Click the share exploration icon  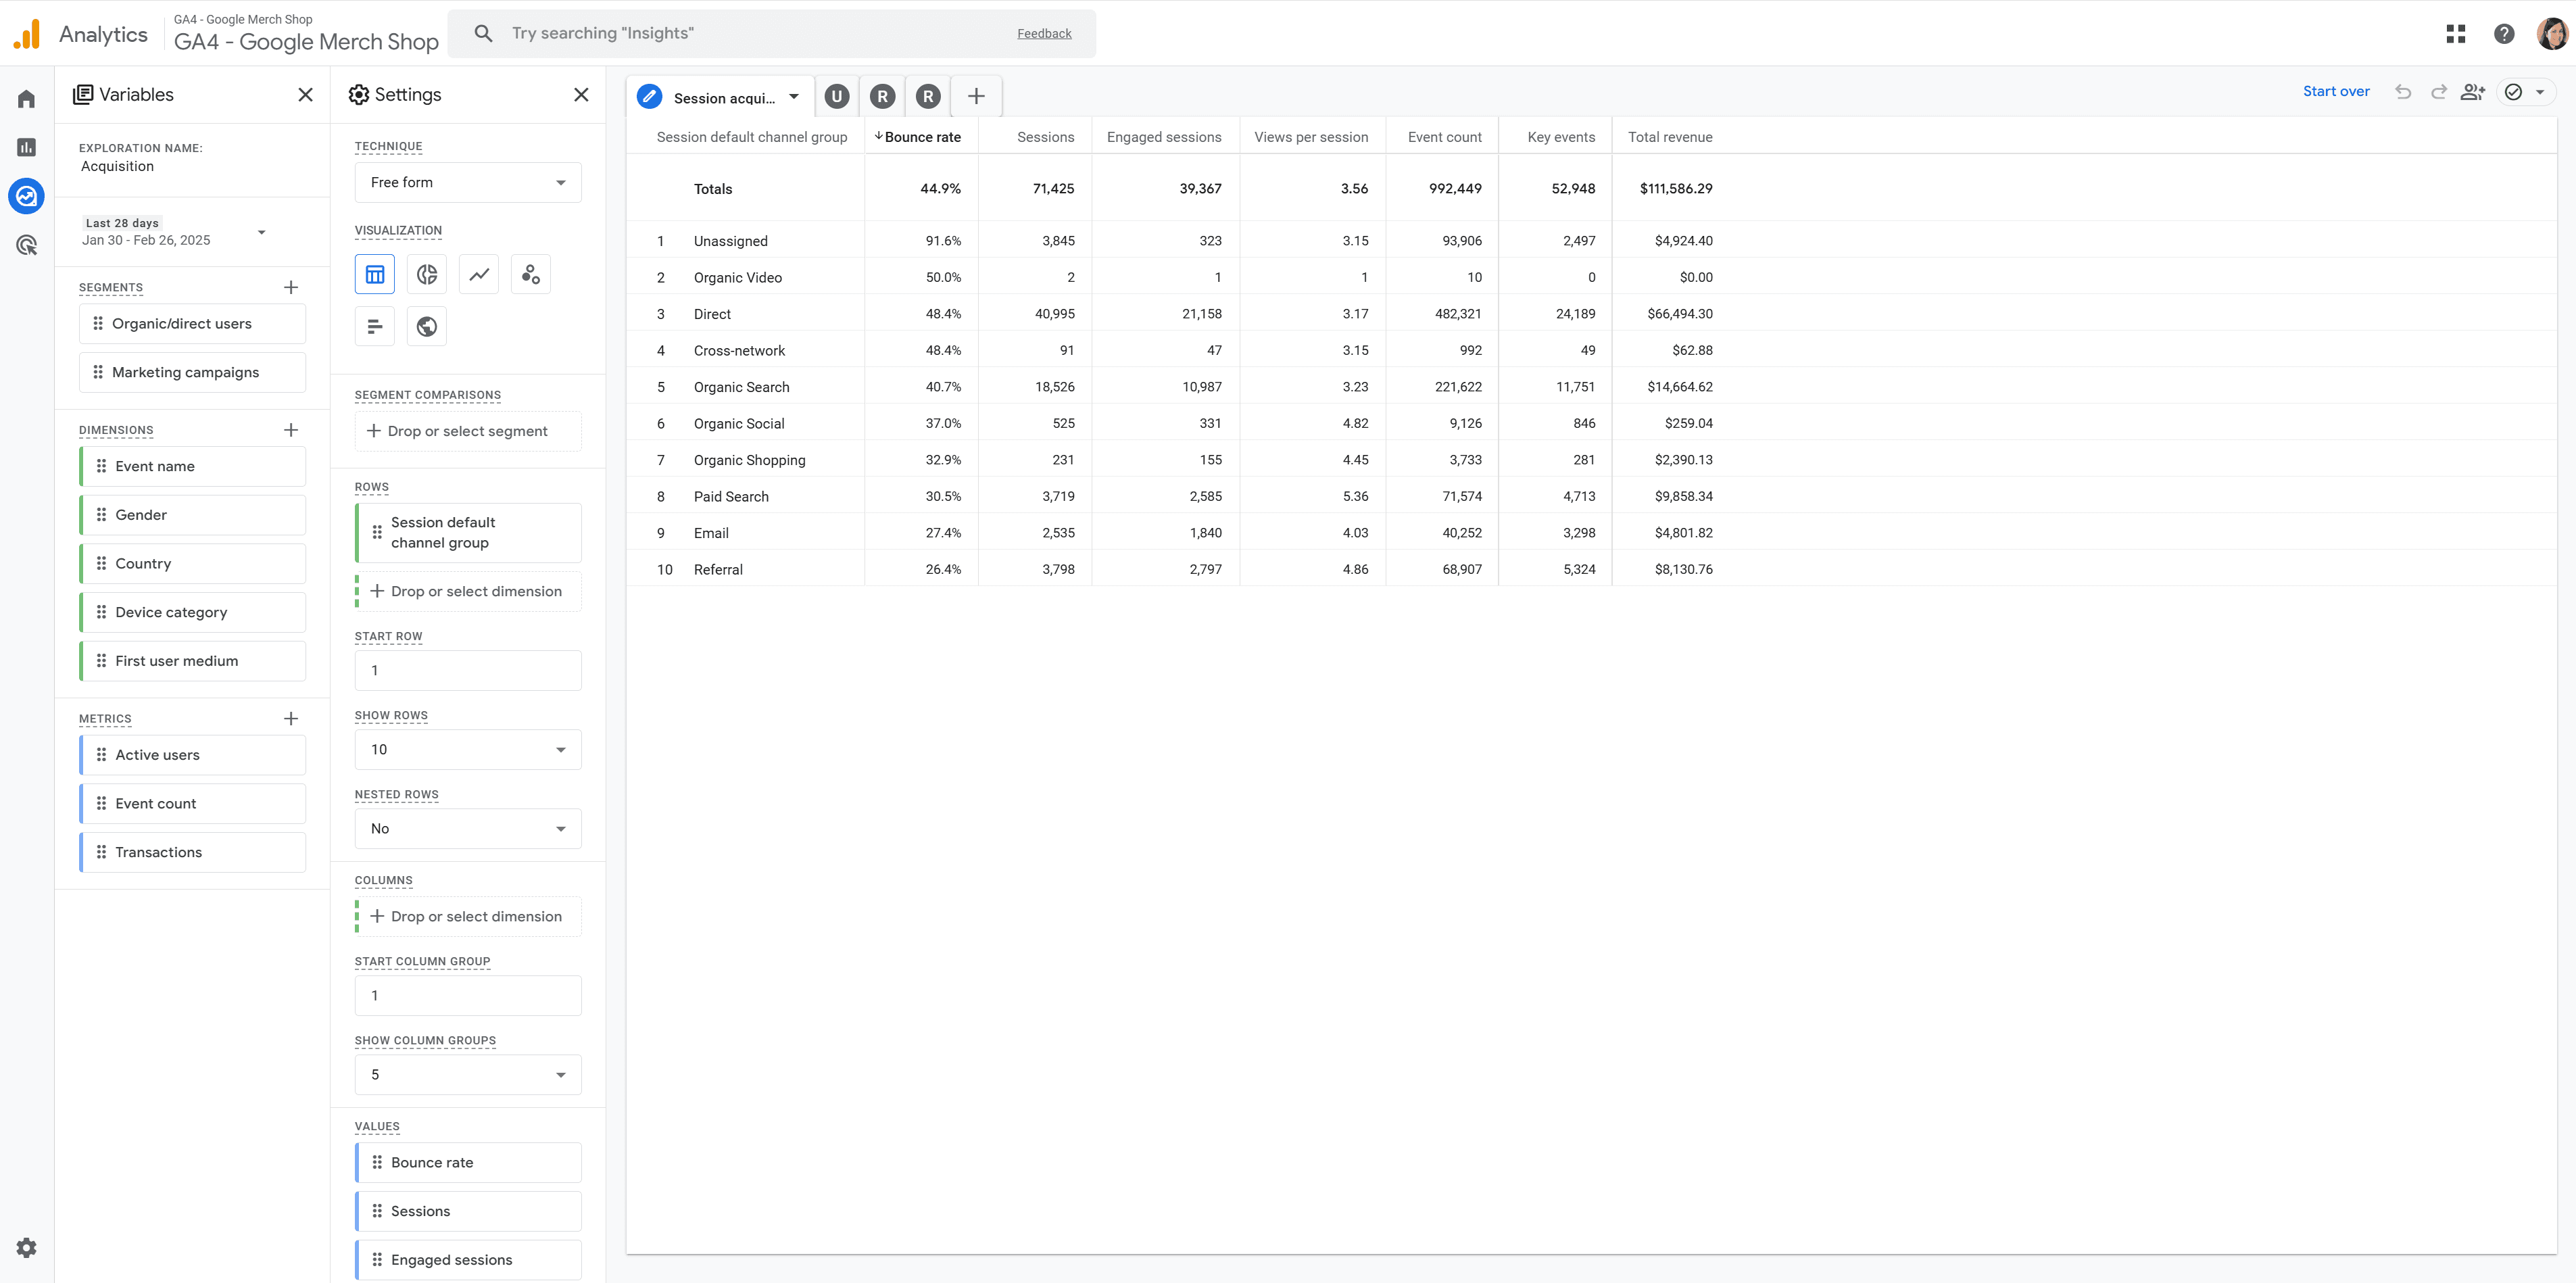(2472, 92)
